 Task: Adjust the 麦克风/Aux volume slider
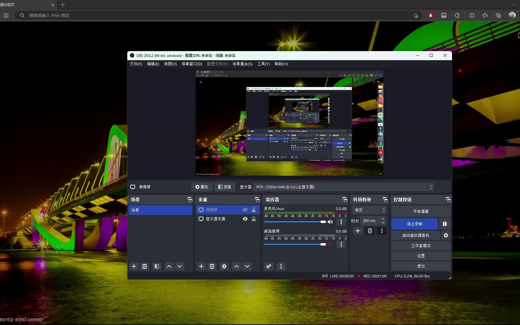(x=323, y=222)
